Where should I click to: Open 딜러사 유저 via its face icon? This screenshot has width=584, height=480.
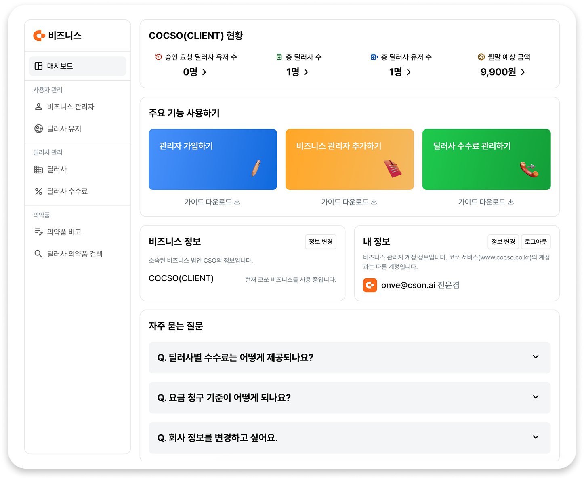pyautogui.click(x=38, y=128)
